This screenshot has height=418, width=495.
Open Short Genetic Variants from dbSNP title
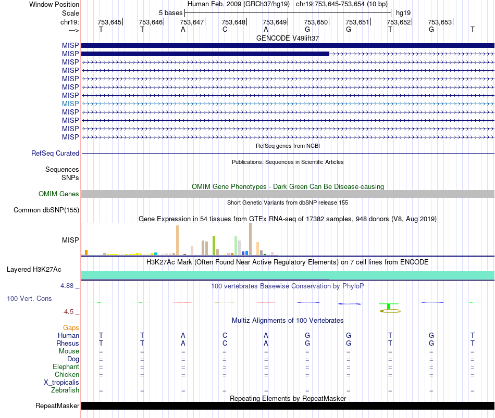point(288,202)
